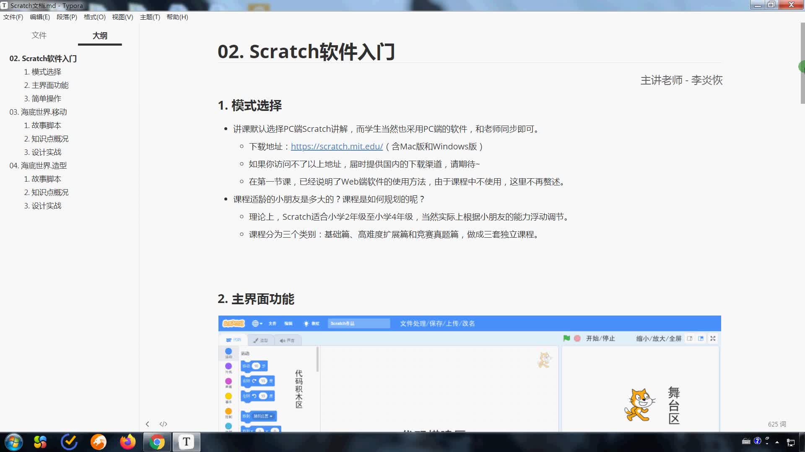Jump to outline heading 02. Scratch软件入门
The height and width of the screenshot is (452, 805).
[43, 59]
